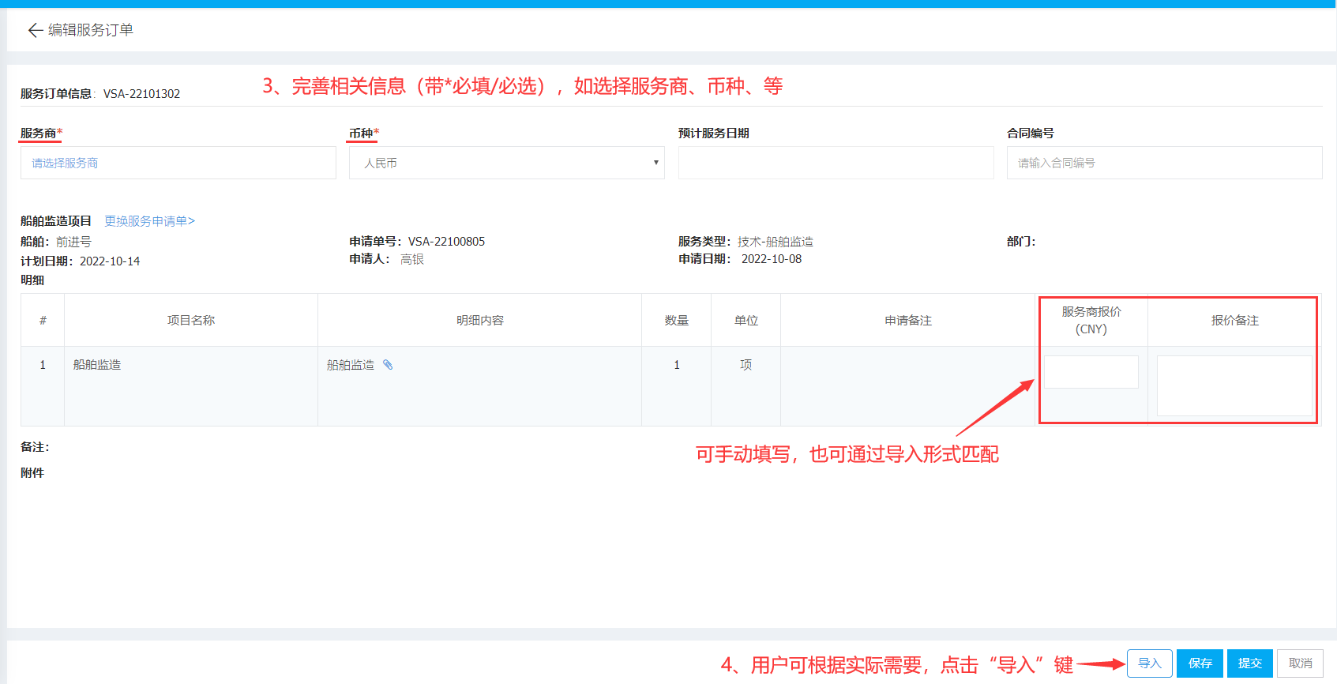Click the 备注 remarks label below table
This screenshot has width=1337, height=684.
pos(34,447)
